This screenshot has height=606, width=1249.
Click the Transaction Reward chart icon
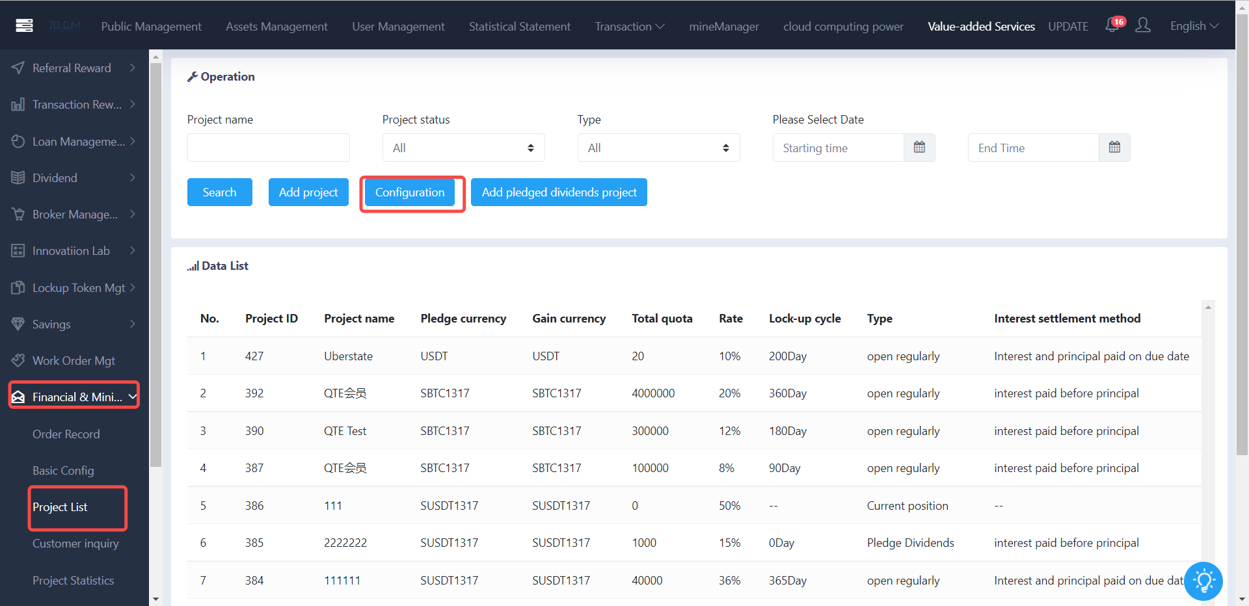click(x=18, y=104)
